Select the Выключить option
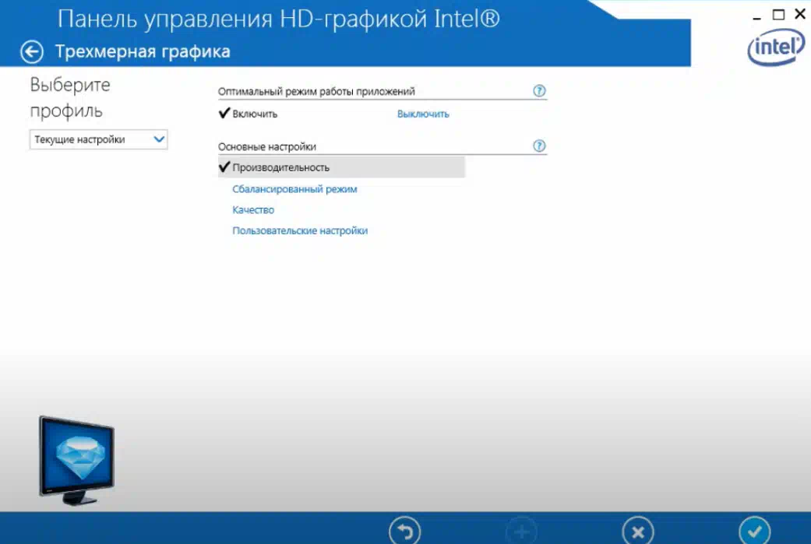This screenshot has width=811, height=544. 423,114
